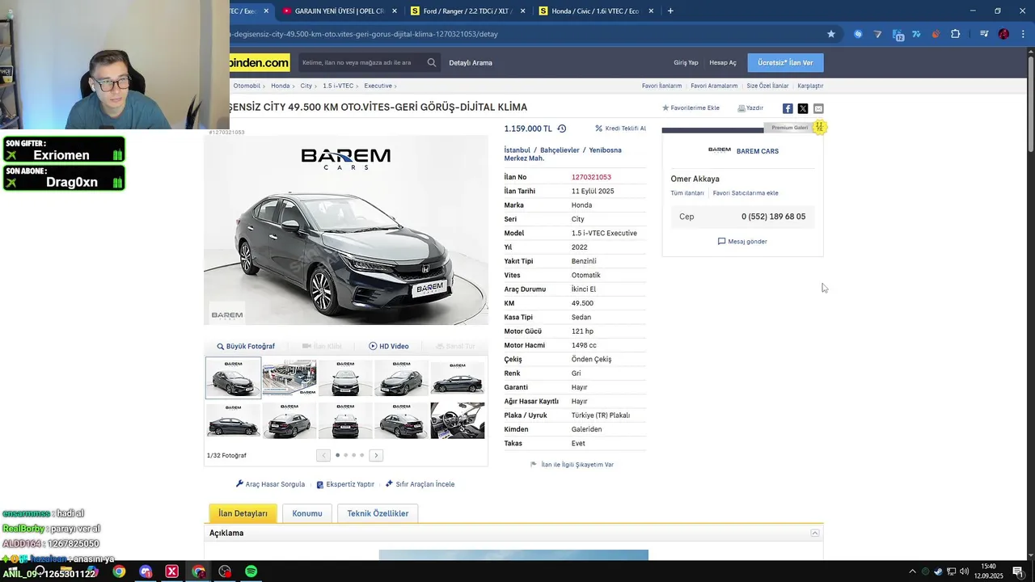This screenshot has width=1035, height=582.
Task: Open Büyük Fotoğraf view
Action: 246,346
